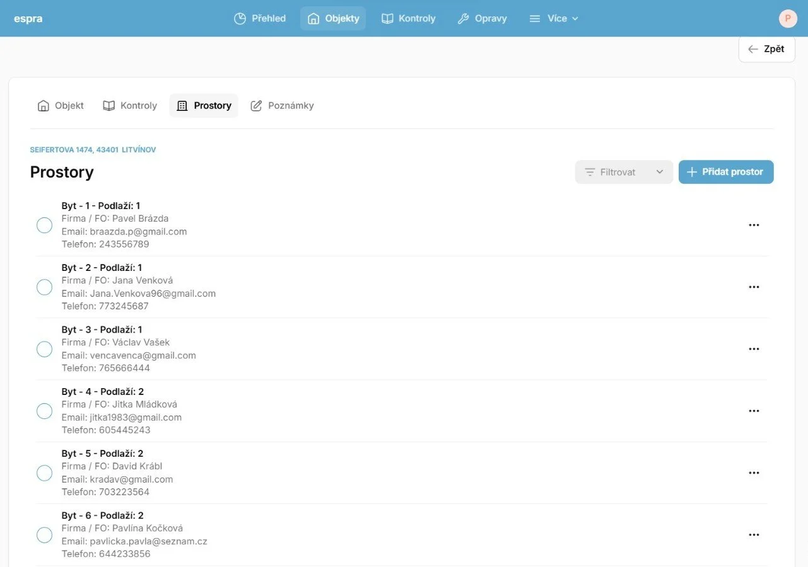Click the title Byt - 1 - Podlaží: 1
Image resolution: width=808 pixels, height=567 pixels.
coord(101,206)
